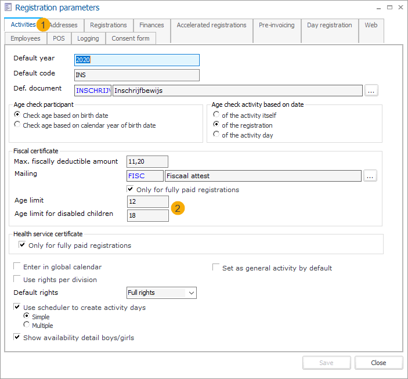Switch to the Finances tab

(151, 25)
